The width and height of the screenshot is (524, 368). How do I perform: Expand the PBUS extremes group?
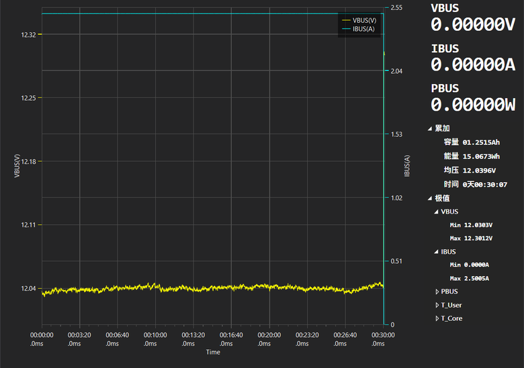[x=437, y=292]
